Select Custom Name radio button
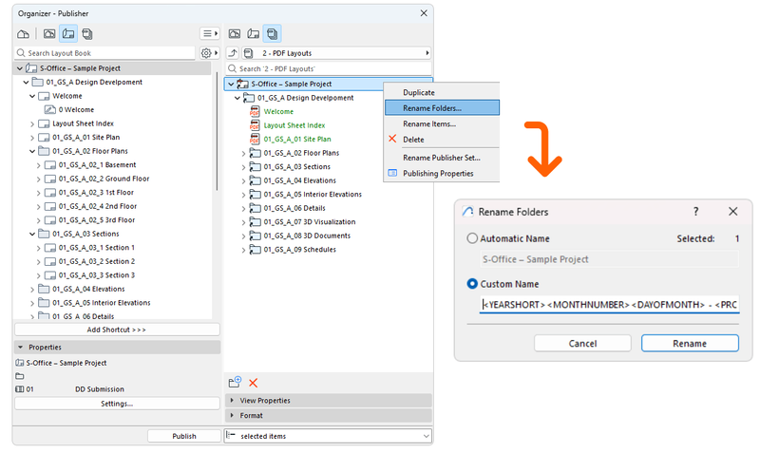 471,284
